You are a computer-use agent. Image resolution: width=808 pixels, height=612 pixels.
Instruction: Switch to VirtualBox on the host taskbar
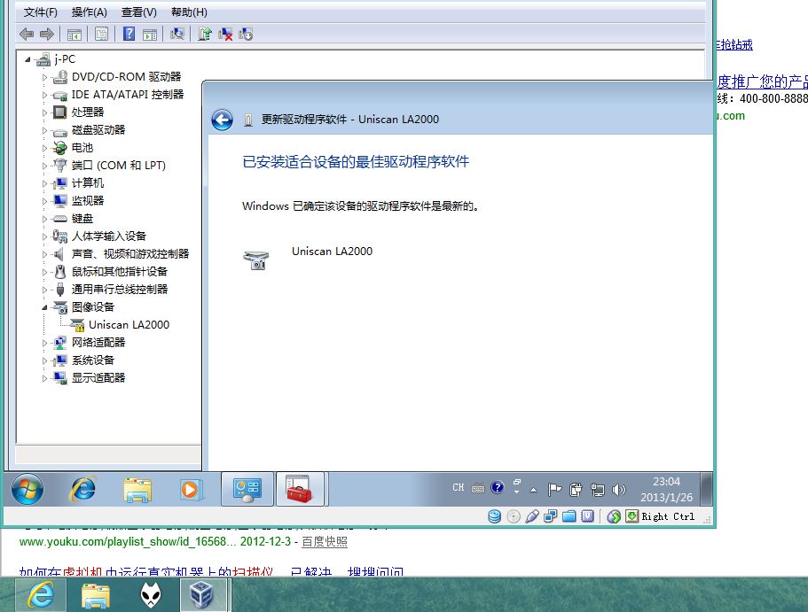[x=202, y=594]
